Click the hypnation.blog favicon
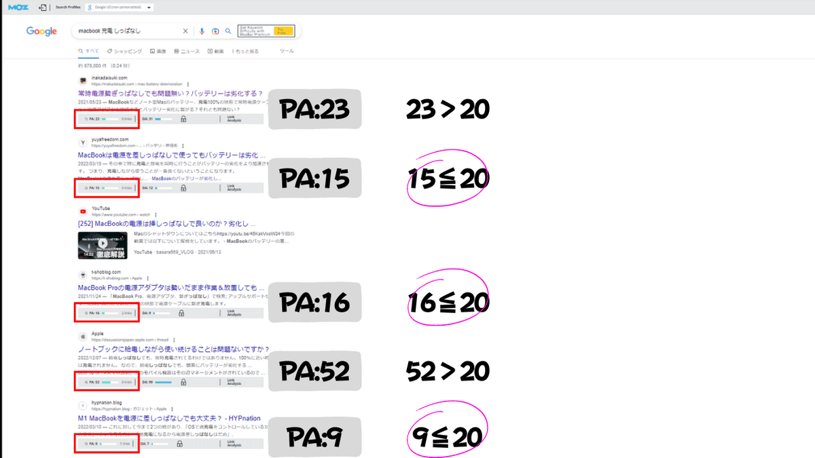This screenshot has height=458, width=815. click(x=82, y=406)
